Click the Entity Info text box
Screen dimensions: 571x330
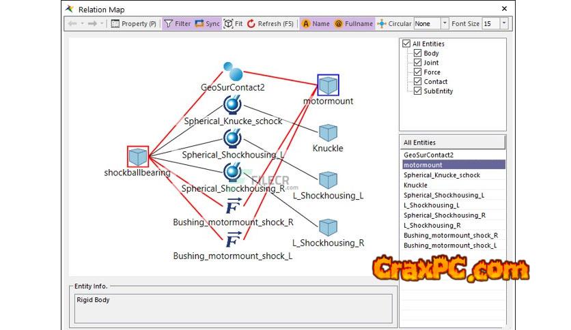pyautogui.click(x=234, y=309)
